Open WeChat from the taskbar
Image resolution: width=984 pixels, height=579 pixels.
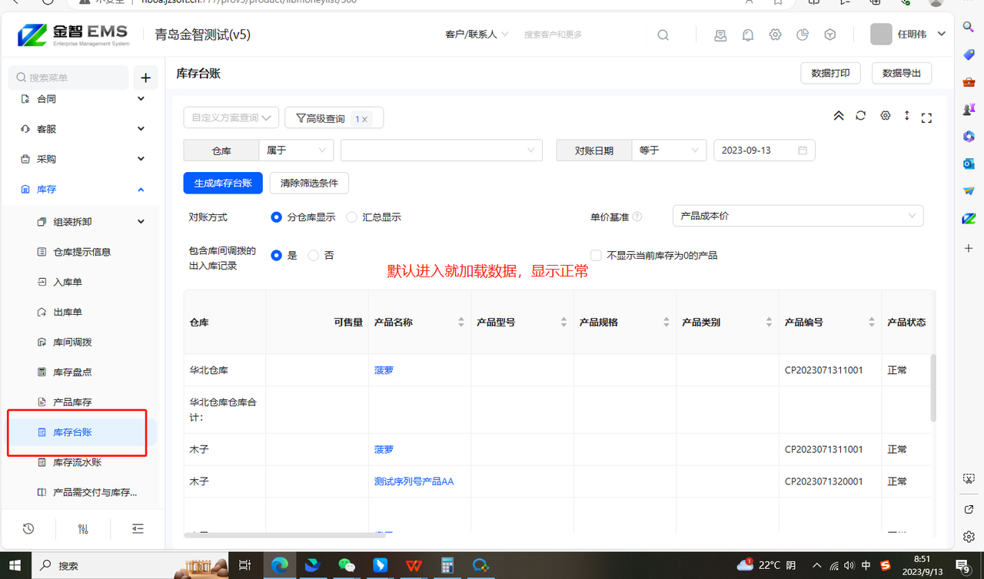click(347, 565)
